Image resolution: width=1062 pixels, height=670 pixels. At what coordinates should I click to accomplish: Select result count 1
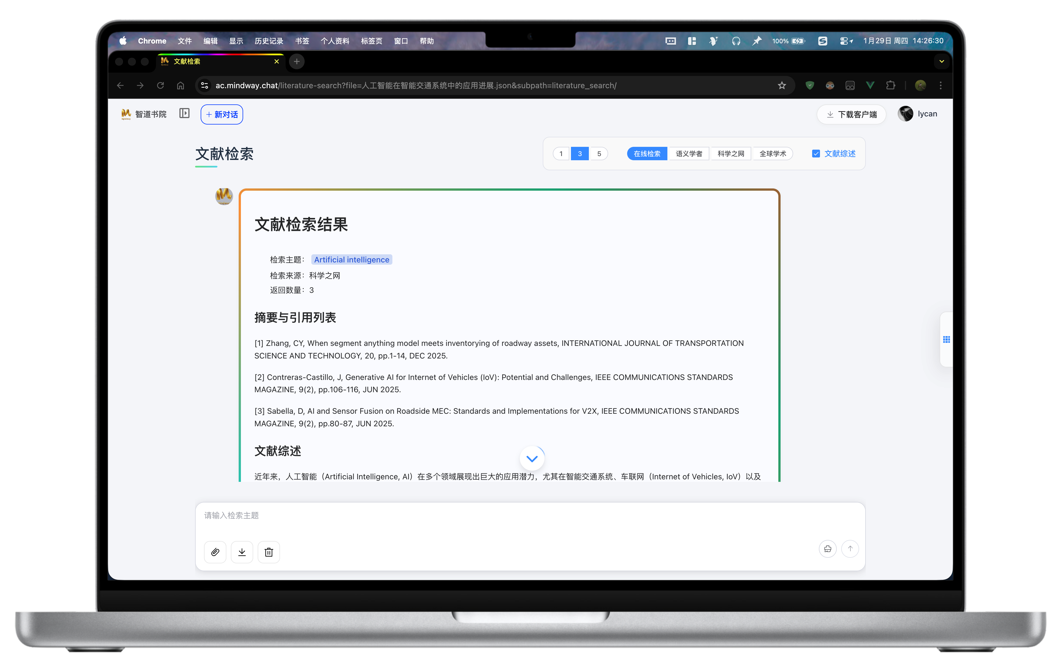click(x=561, y=154)
